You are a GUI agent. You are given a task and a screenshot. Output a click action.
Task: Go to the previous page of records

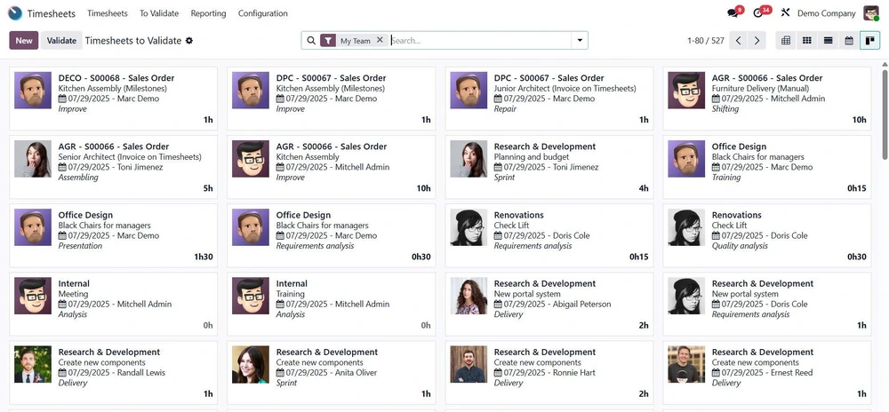click(738, 41)
